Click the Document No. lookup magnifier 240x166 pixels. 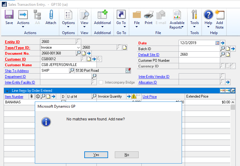point(78,53)
